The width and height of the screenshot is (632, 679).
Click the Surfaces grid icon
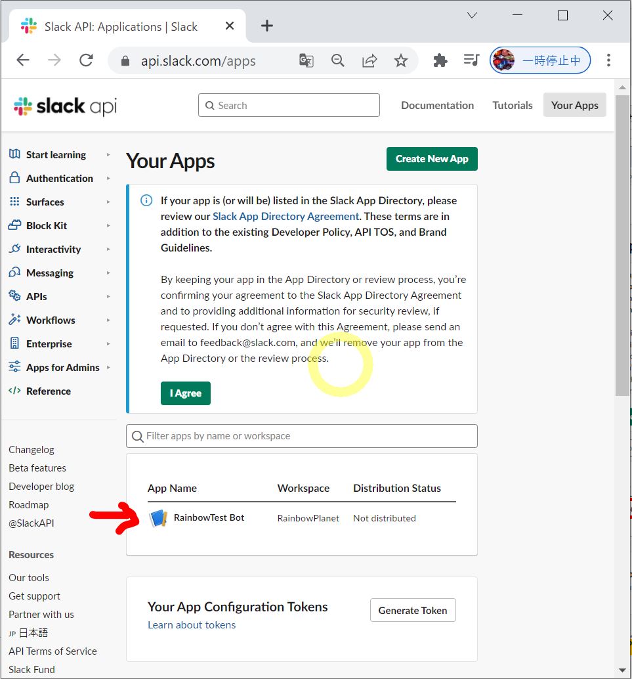point(14,202)
